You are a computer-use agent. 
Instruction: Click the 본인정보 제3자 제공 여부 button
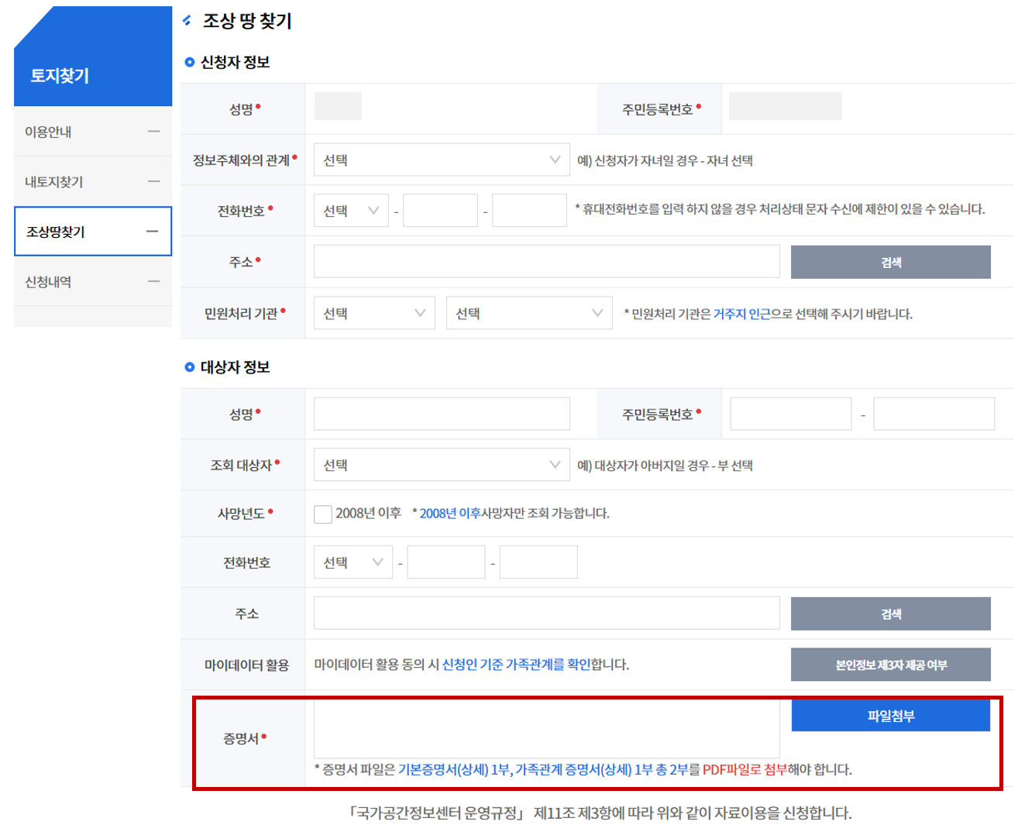[889, 664]
